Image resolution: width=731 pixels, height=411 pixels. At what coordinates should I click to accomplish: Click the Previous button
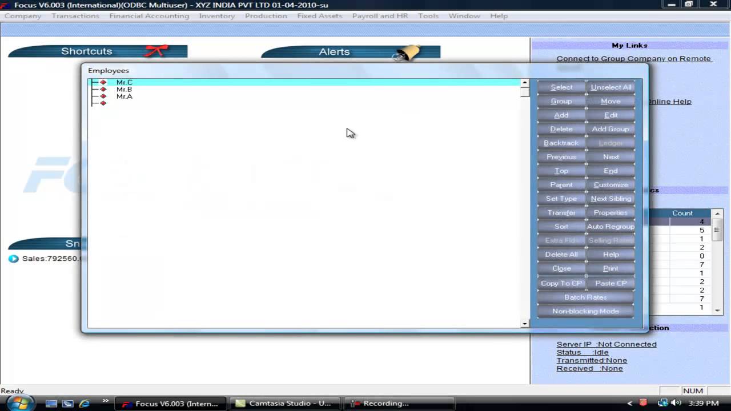(561, 157)
